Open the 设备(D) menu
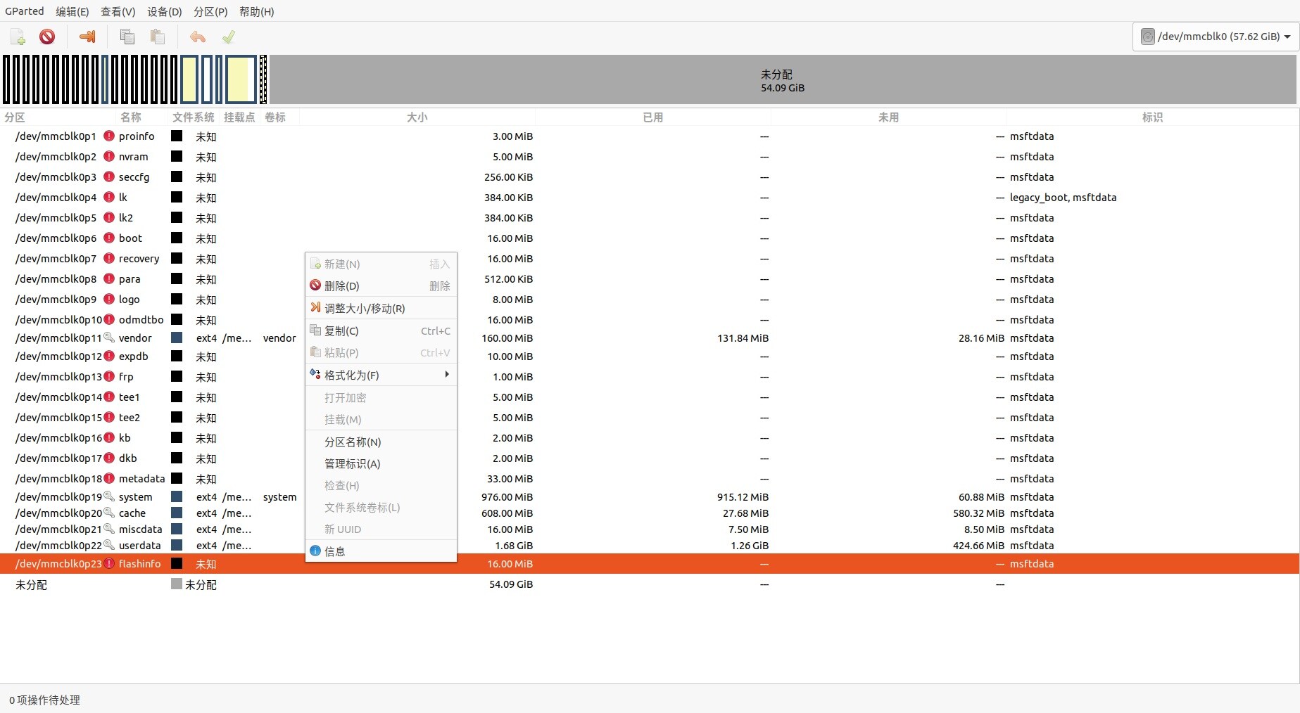 [165, 11]
